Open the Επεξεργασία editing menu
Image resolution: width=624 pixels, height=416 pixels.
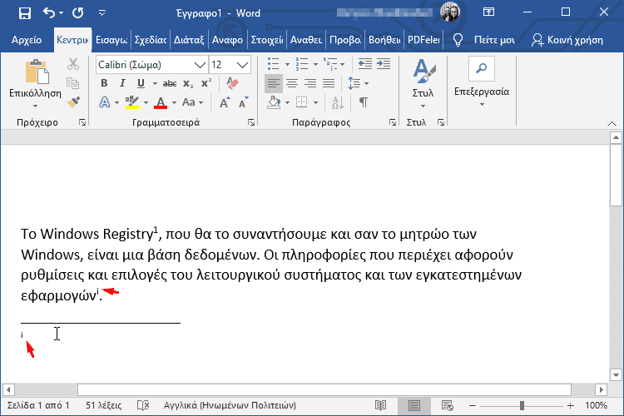tap(482, 82)
